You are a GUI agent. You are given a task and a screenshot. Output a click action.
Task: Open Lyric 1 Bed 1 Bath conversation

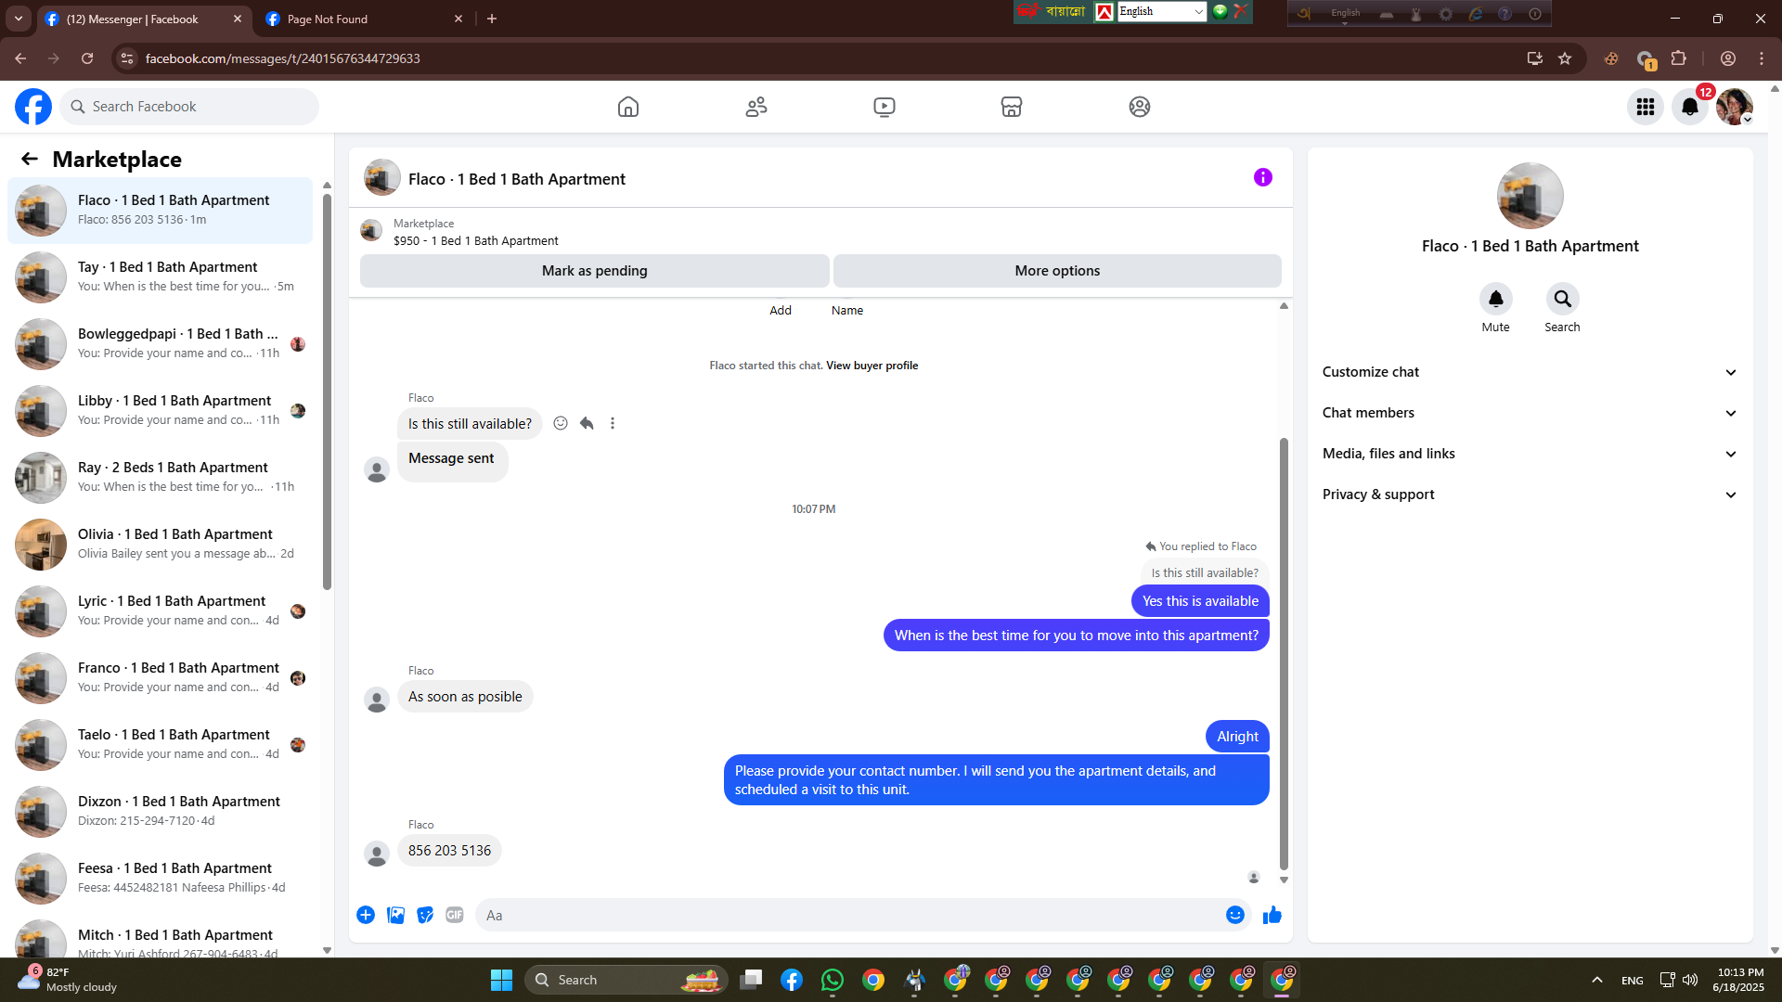(x=161, y=610)
